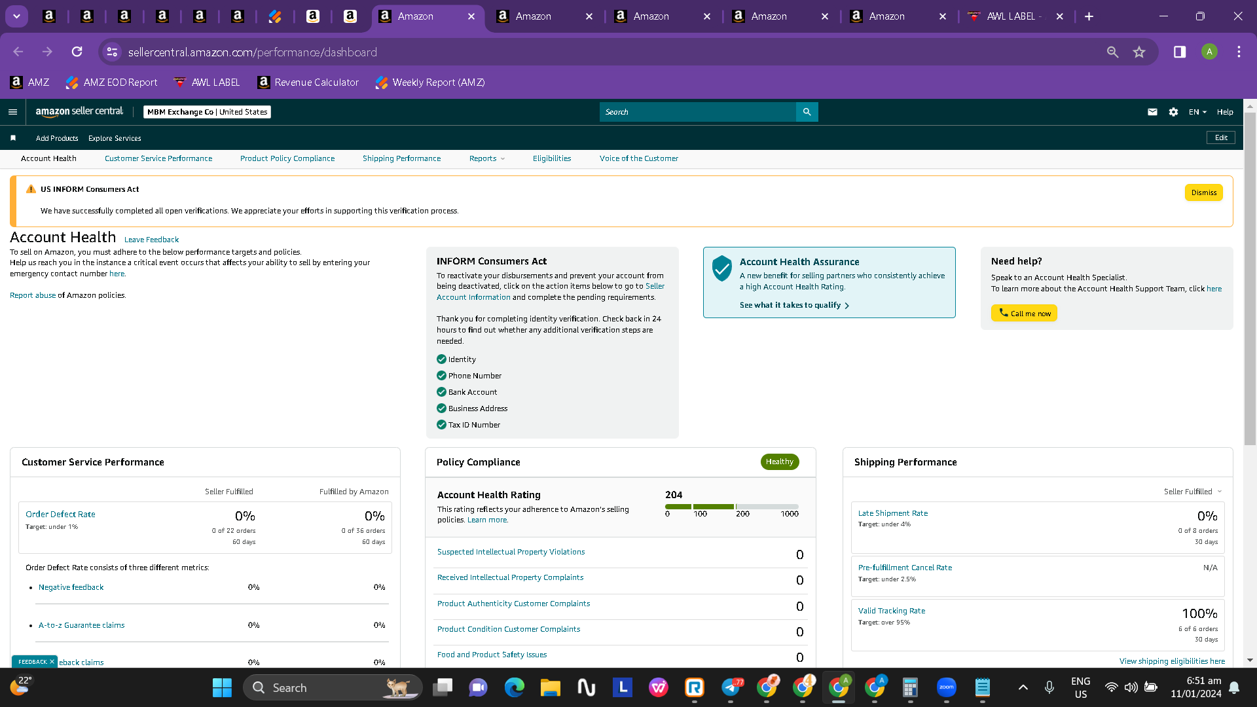Open the messages envelope icon
The image size is (1257, 707).
(1152, 112)
